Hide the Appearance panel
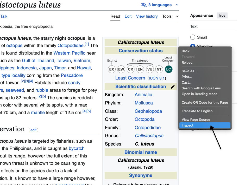 (222, 16)
